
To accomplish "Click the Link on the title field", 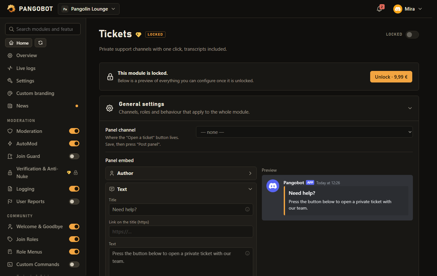I will [x=181, y=231].
